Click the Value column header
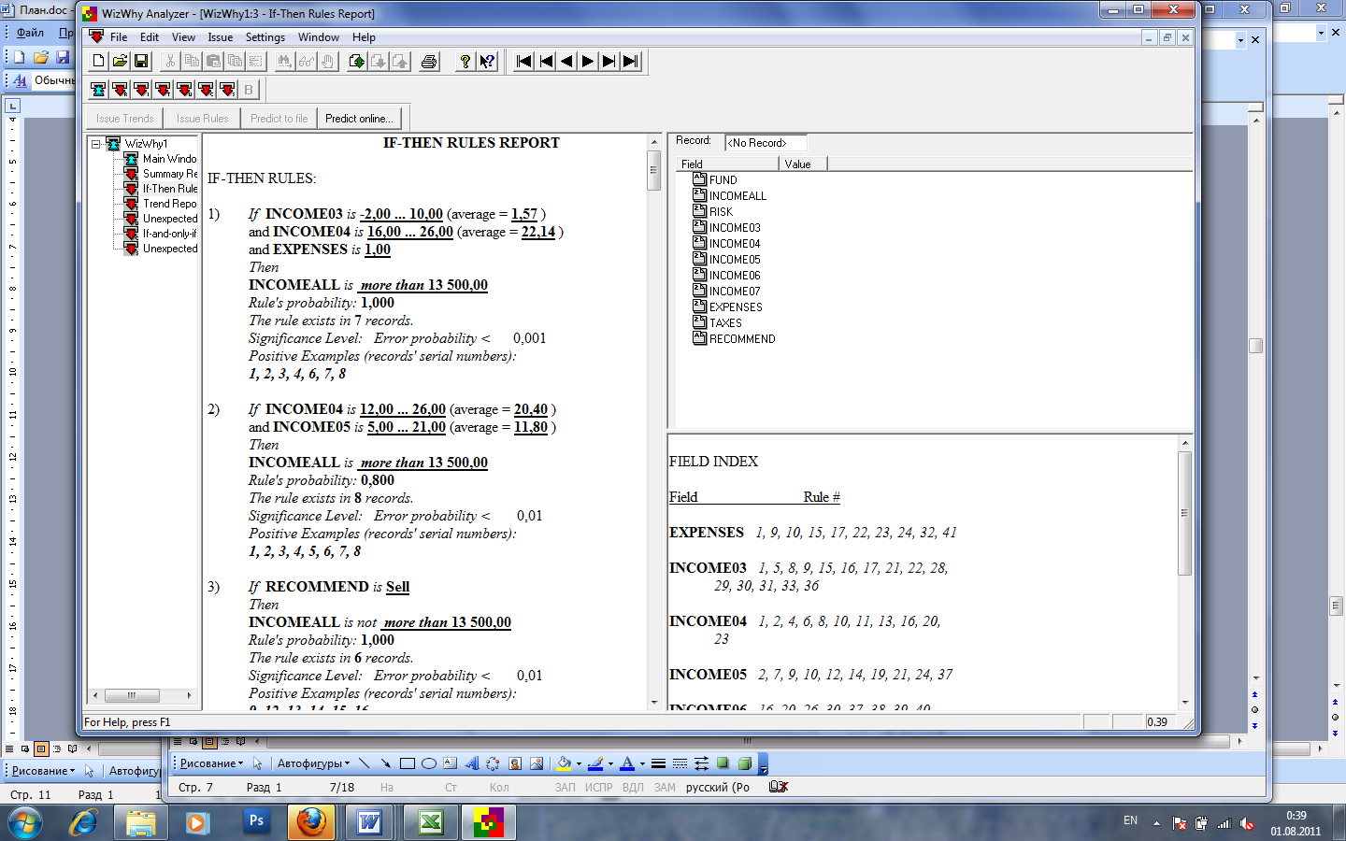1346x841 pixels. point(803,164)
